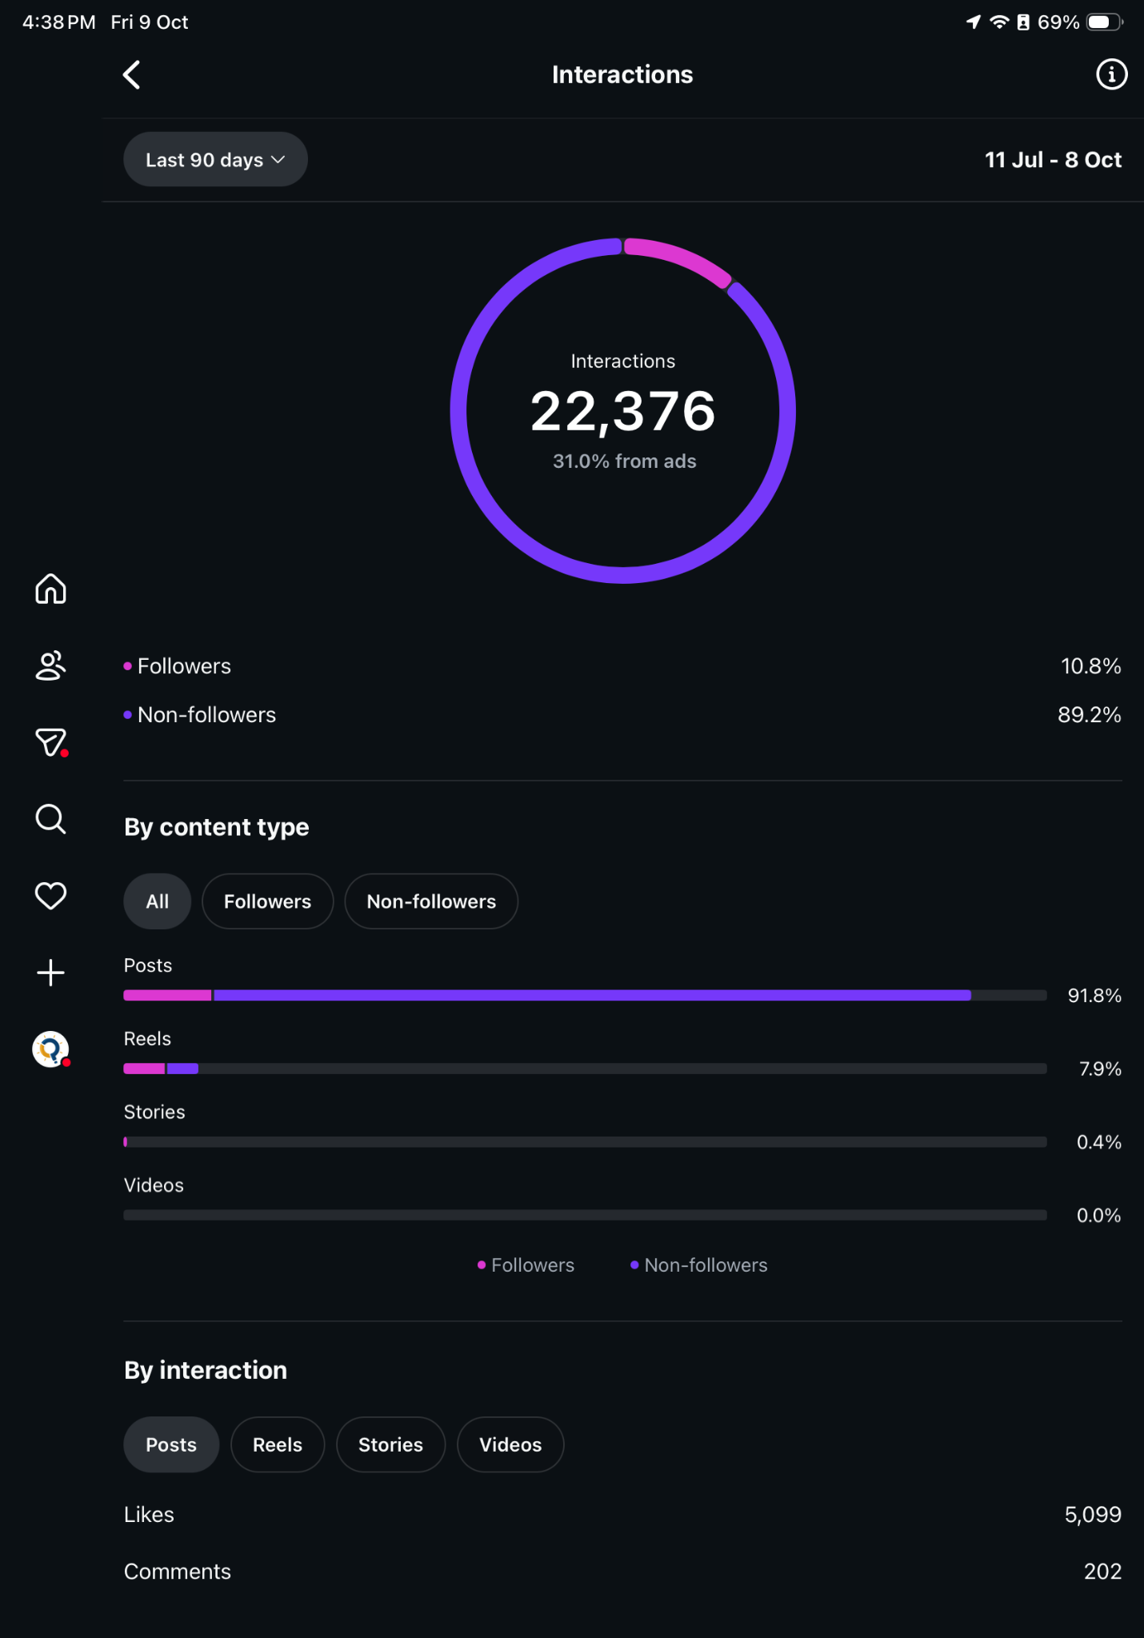Open direct messages paper plane icon
Viewport: 1144px width, 1638px height.
pyautogui.click(x=50, y=742)
